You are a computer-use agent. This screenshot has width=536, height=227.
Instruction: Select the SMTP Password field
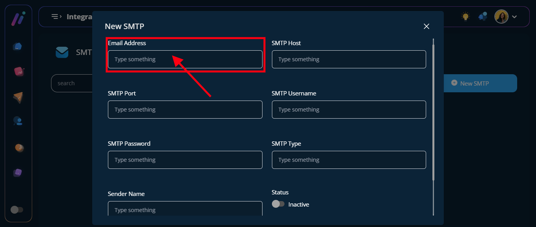tap(185, 160)
